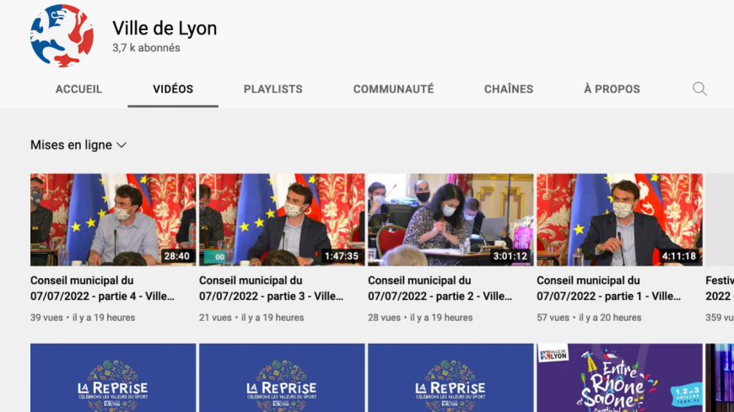
Task: Open the Conseil municipal partie 1 title link
Action: [x=608, y=288]
